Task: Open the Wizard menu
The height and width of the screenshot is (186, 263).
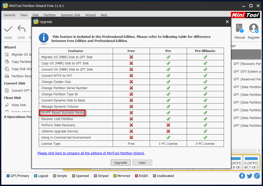Action: [90, 15]
